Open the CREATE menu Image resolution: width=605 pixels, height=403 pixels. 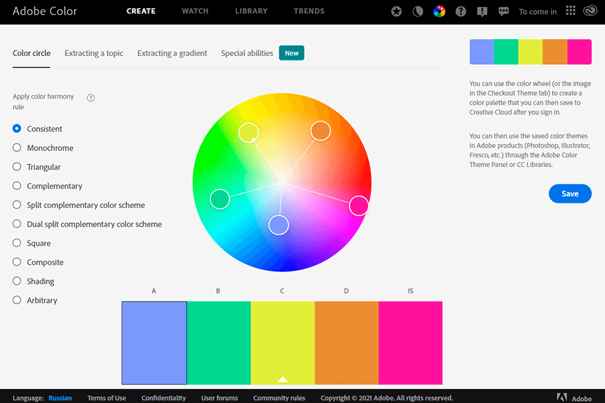pyautogui.click(x=141, y=11)
